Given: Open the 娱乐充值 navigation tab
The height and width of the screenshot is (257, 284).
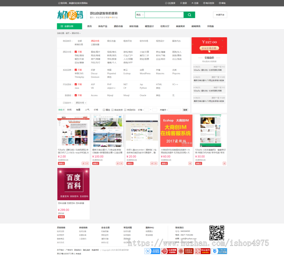Looking at the screenshot, I should click(x=134, y=26).
